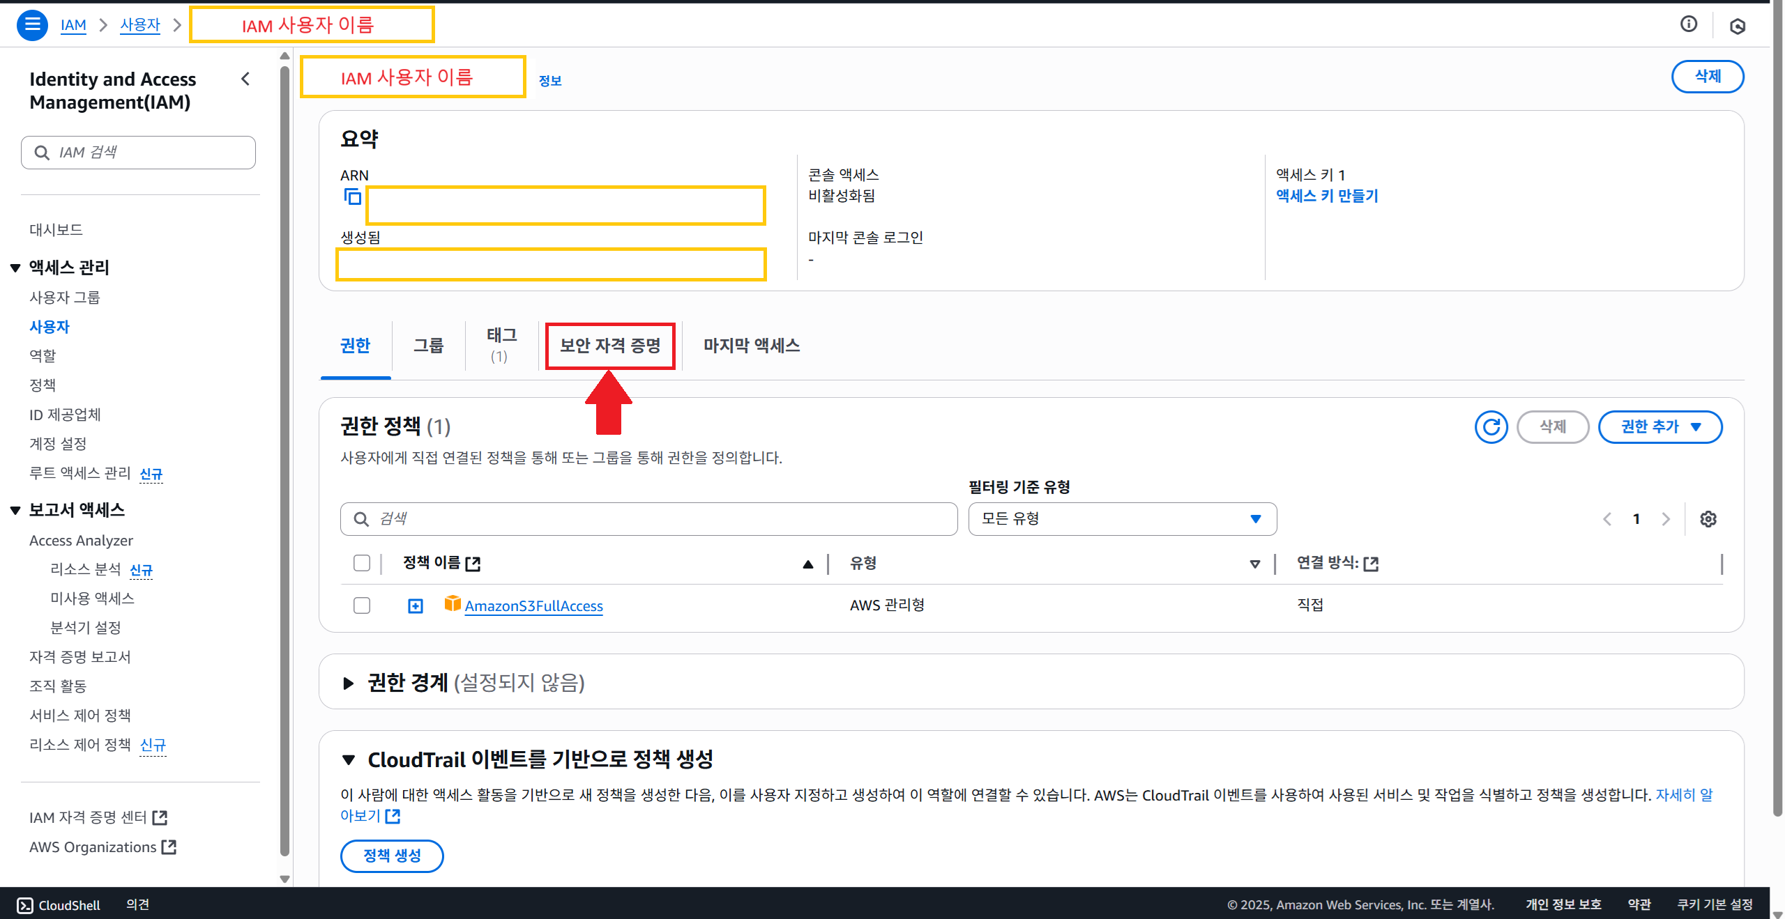The height and width of the screenshot is (919, 1785).
Task: Expand the 권한 경계 section
Action: pyautogui.click(x=349, y=683)
